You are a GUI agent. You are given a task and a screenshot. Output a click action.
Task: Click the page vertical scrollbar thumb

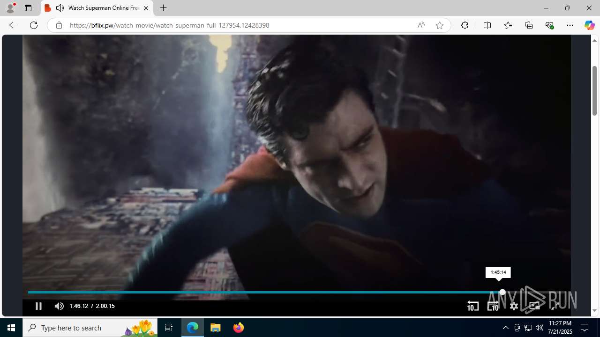(594, 91)
